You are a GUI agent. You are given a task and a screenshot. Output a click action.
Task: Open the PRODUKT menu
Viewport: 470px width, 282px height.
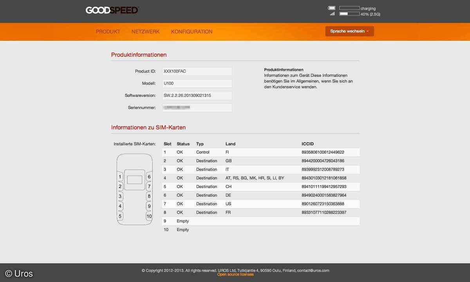coord(108,32)
